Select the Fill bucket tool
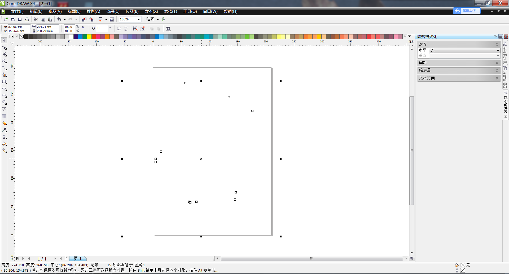The image size is (509, 274). click(4, 144)
